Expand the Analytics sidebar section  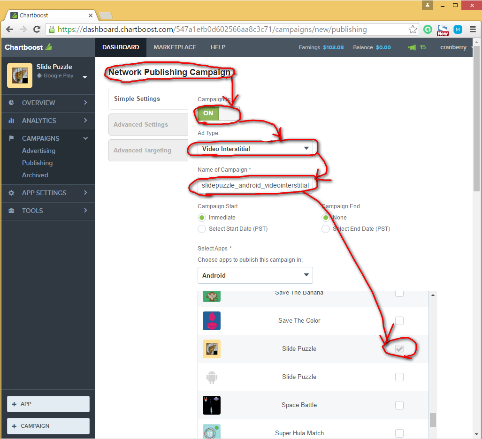point(85,121)
